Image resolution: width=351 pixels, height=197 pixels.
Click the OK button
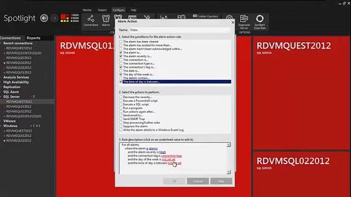pos(174,181)
